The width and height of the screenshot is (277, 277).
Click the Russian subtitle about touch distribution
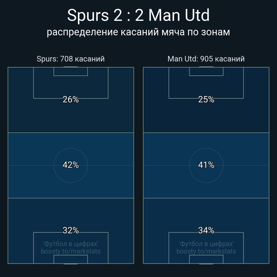tap(138, 32)
